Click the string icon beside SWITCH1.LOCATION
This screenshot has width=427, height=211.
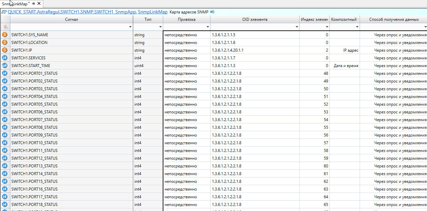5,42
